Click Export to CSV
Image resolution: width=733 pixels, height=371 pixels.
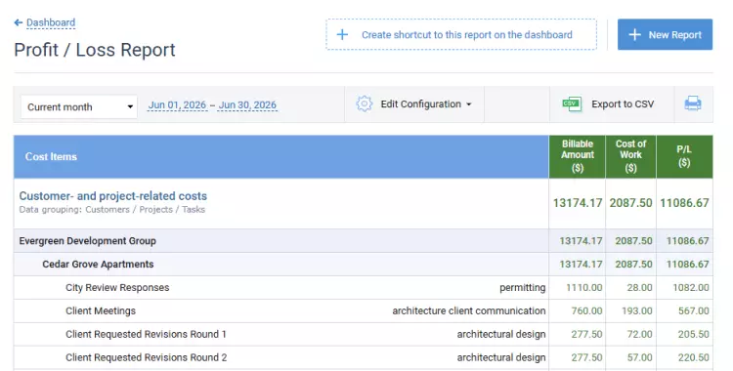coord(623,104)
